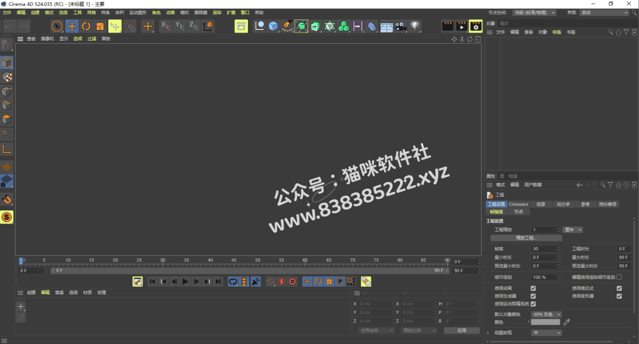Open the Pen spline tool
Image resolution: width=639 pixels, height=344 pixels.
pos(288,27)
